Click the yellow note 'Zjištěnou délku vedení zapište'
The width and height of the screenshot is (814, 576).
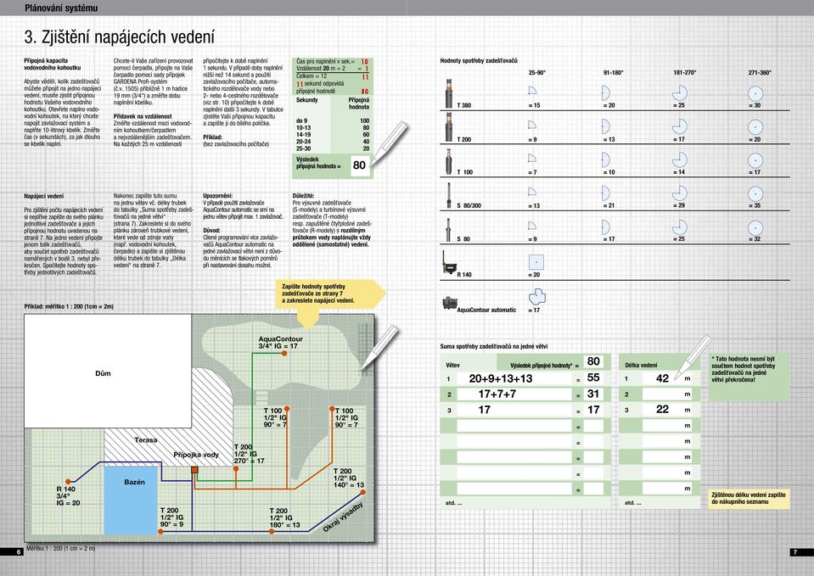pos(749,498)
